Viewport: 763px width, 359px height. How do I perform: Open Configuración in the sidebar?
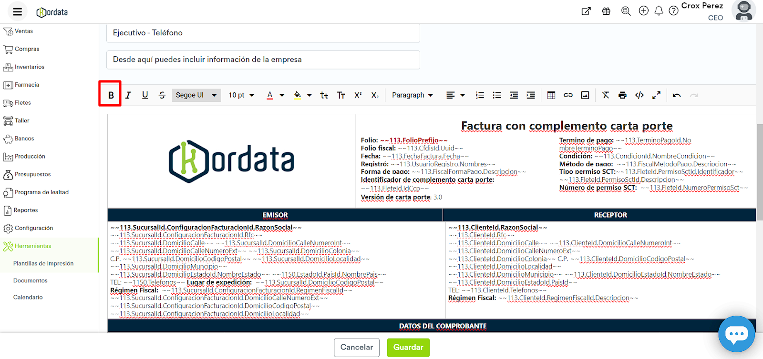tap(33, 228)
